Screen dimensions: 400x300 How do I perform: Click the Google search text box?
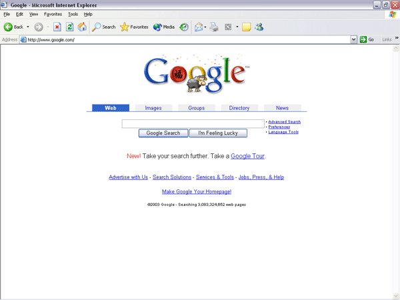pos(193,124)
